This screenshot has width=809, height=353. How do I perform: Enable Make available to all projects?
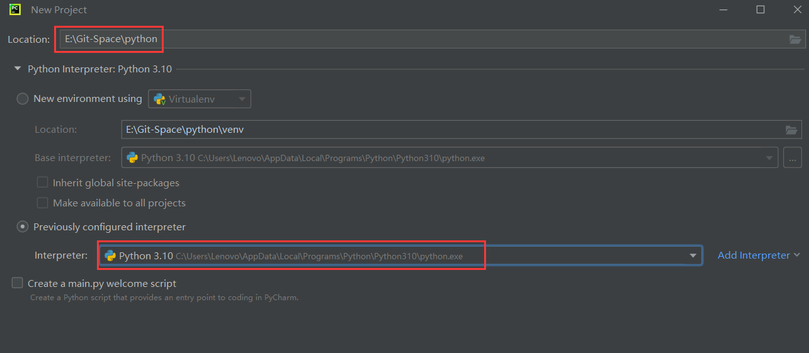click(43, 203)
